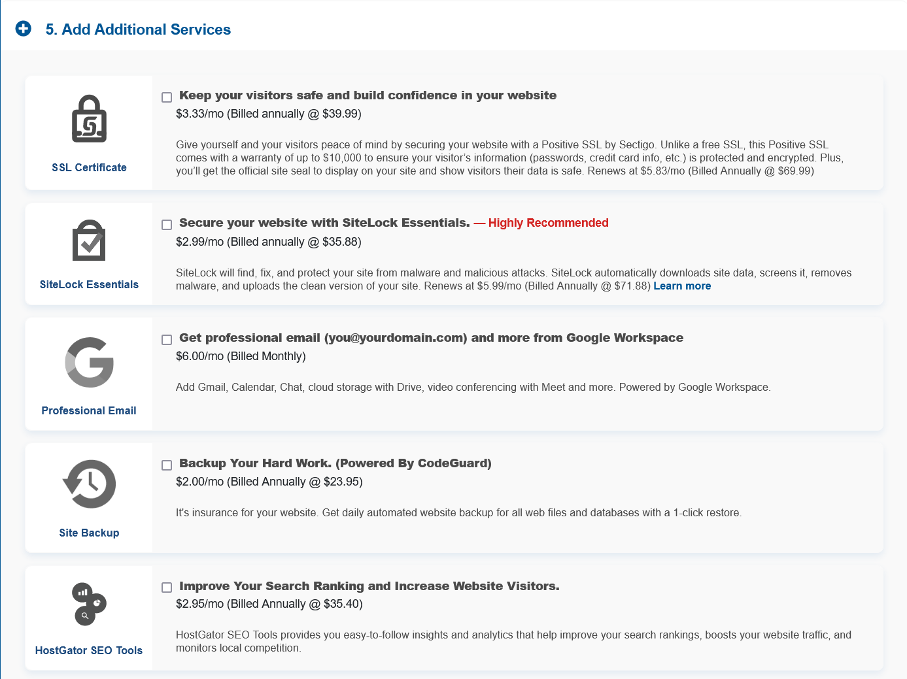
Task: Click the $2.95/mo SEO Tools price
Action: (x=269, y=604)
